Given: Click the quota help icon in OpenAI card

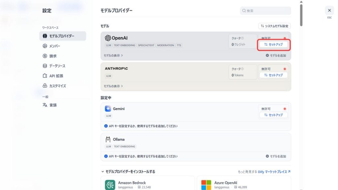Looking at the screenshot, I should 242,38.
